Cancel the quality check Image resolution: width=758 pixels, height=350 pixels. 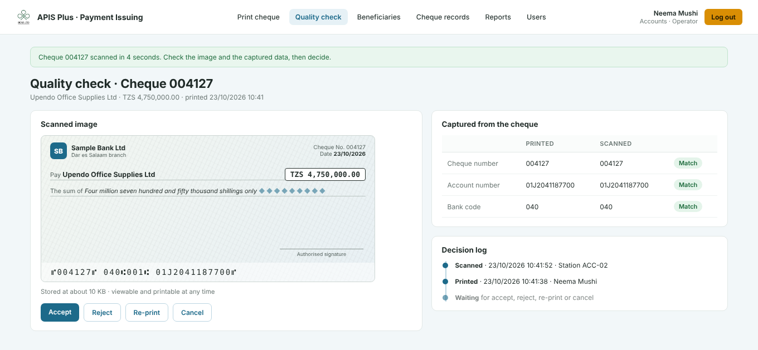(x=192, y=313)
